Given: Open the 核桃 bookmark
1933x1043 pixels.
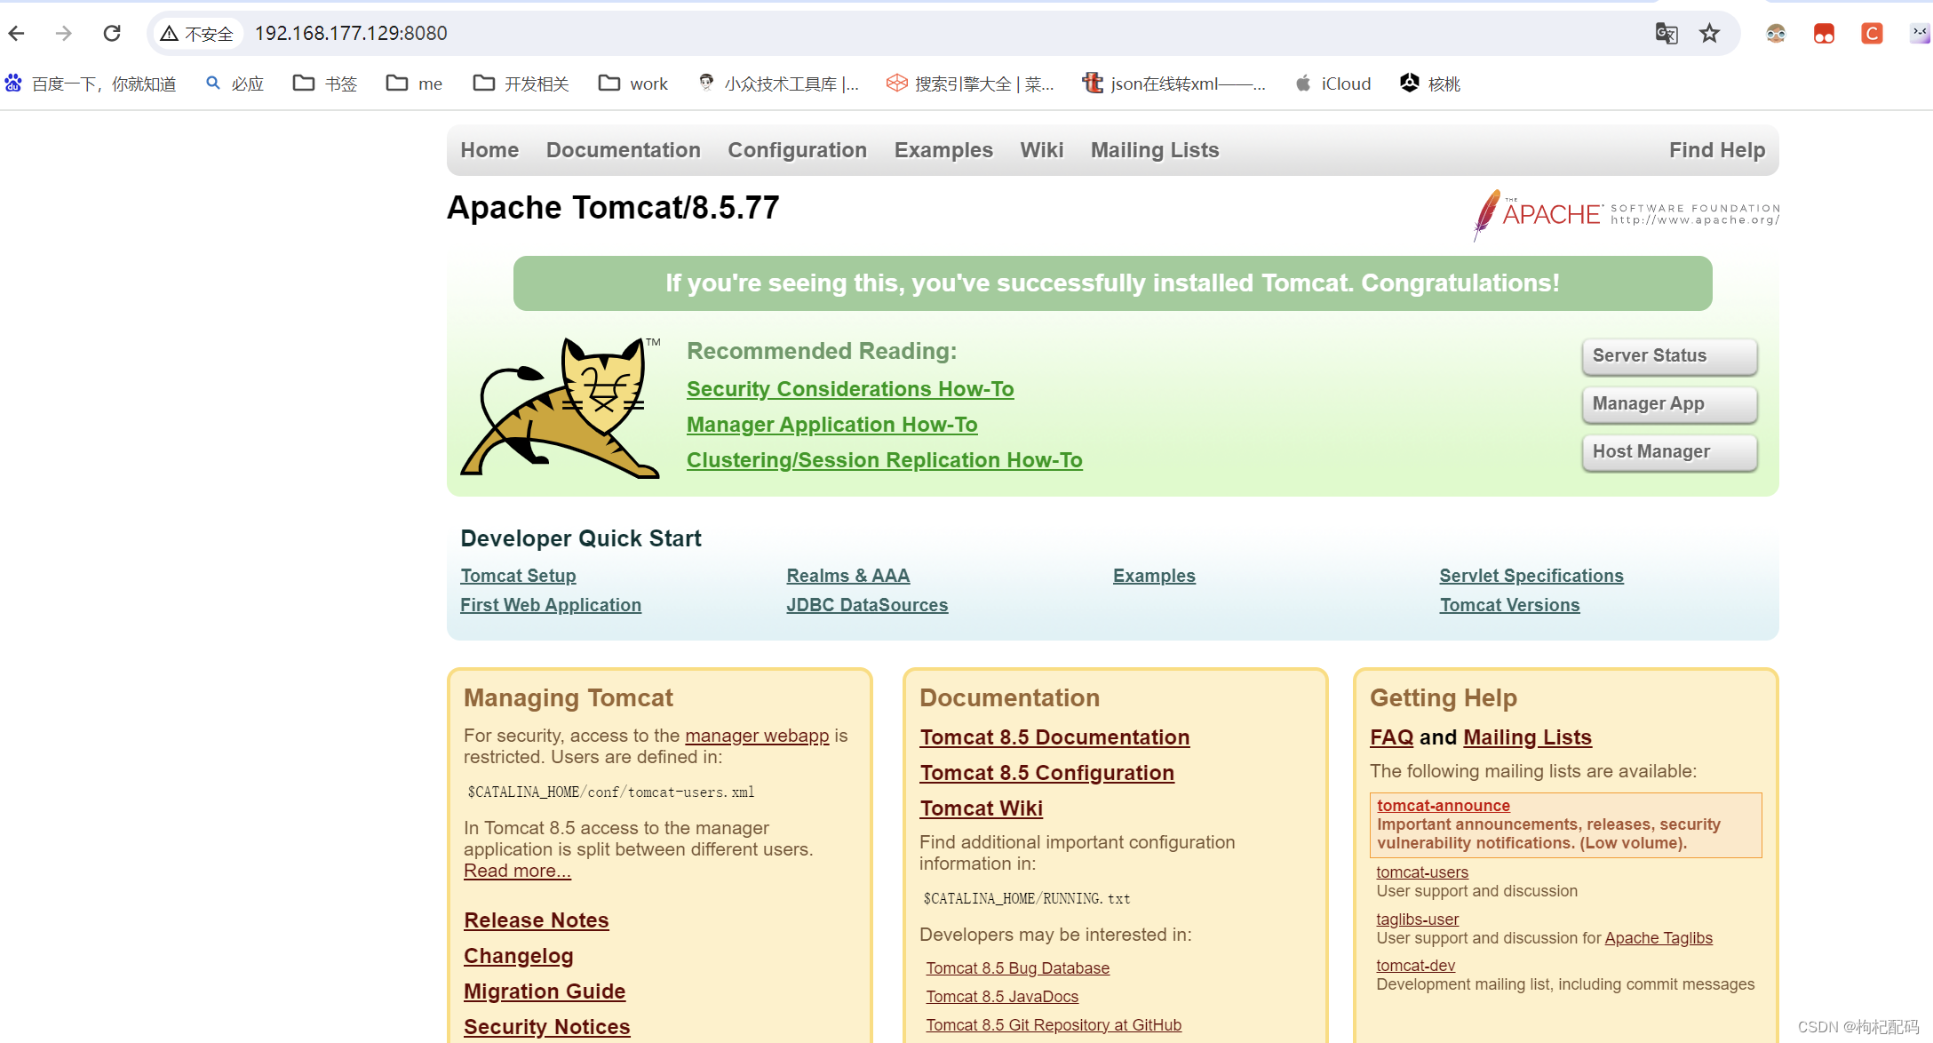Looking at the screenshot, I should [x=1430, y=84].
